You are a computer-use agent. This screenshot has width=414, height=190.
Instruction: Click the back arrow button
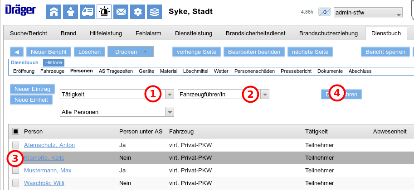16,52
